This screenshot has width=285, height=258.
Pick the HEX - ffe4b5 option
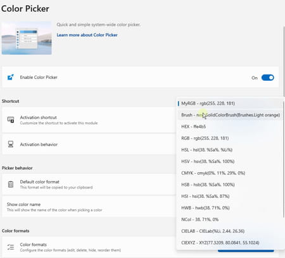(230, 126)
